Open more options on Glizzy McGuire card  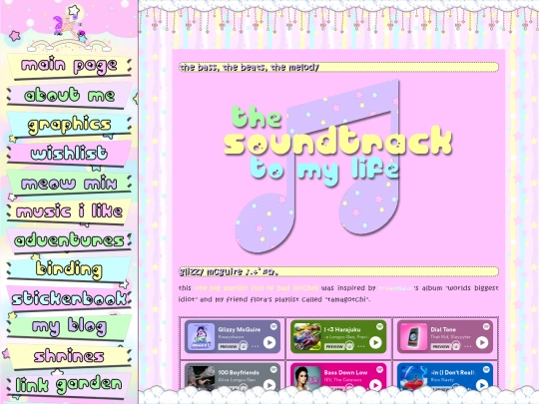coord(255,346)
